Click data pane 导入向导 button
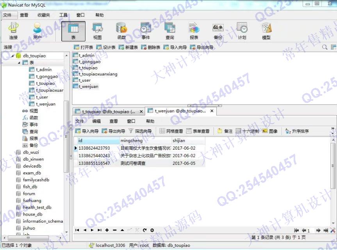Image resolution: width=337 pixels, height=250 pixels. click(87, 131)
